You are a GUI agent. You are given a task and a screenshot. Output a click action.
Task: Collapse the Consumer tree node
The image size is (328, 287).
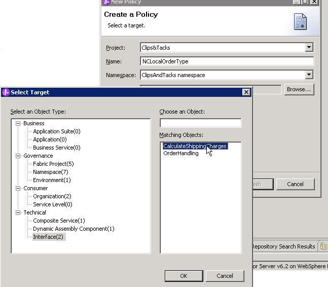pyautogui.click(x=18, y=188)
